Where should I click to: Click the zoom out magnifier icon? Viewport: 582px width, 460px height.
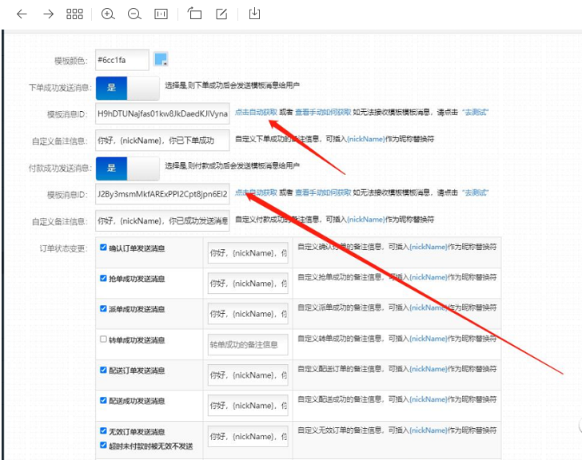pos(134,14)
